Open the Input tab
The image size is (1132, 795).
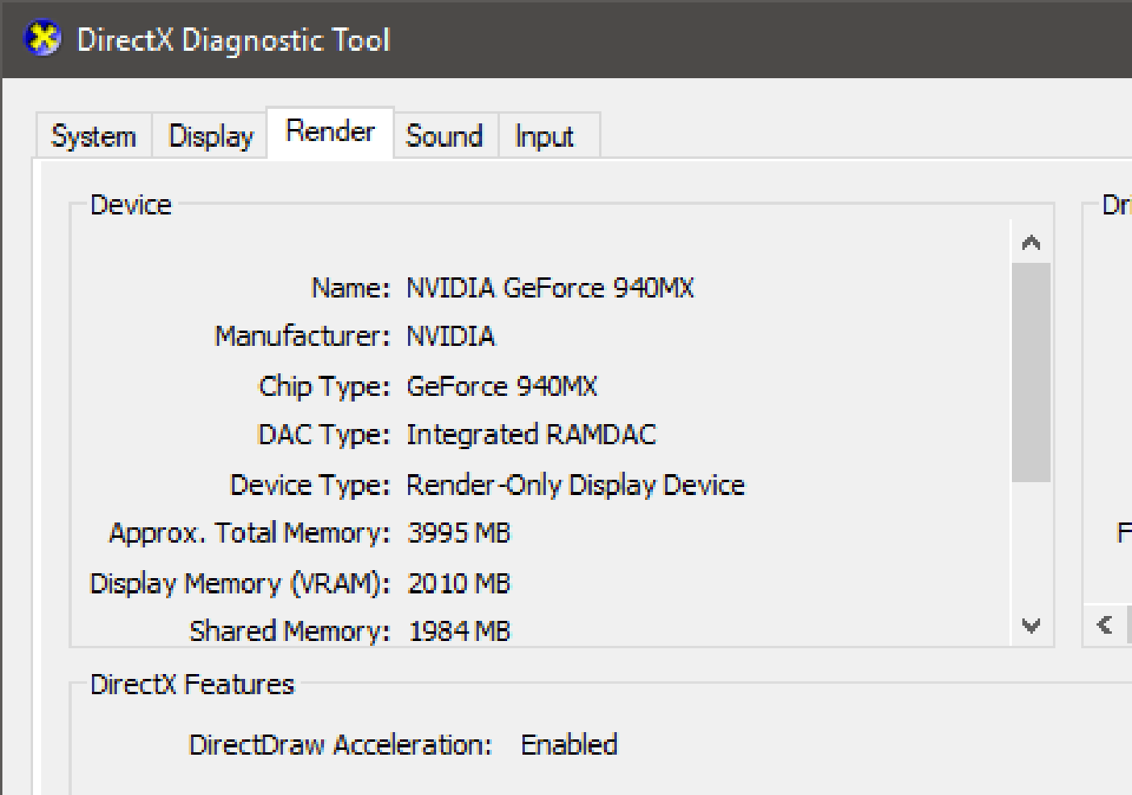coord(544,136)
